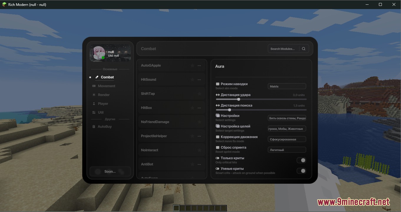Favorite the AutoGApple module with its star

click(x=192, y=66)
